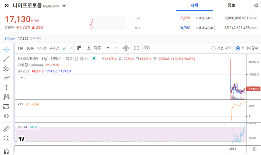261x155 pixels.
Task: Click the PVT indicator label
Action: point(21,104)
